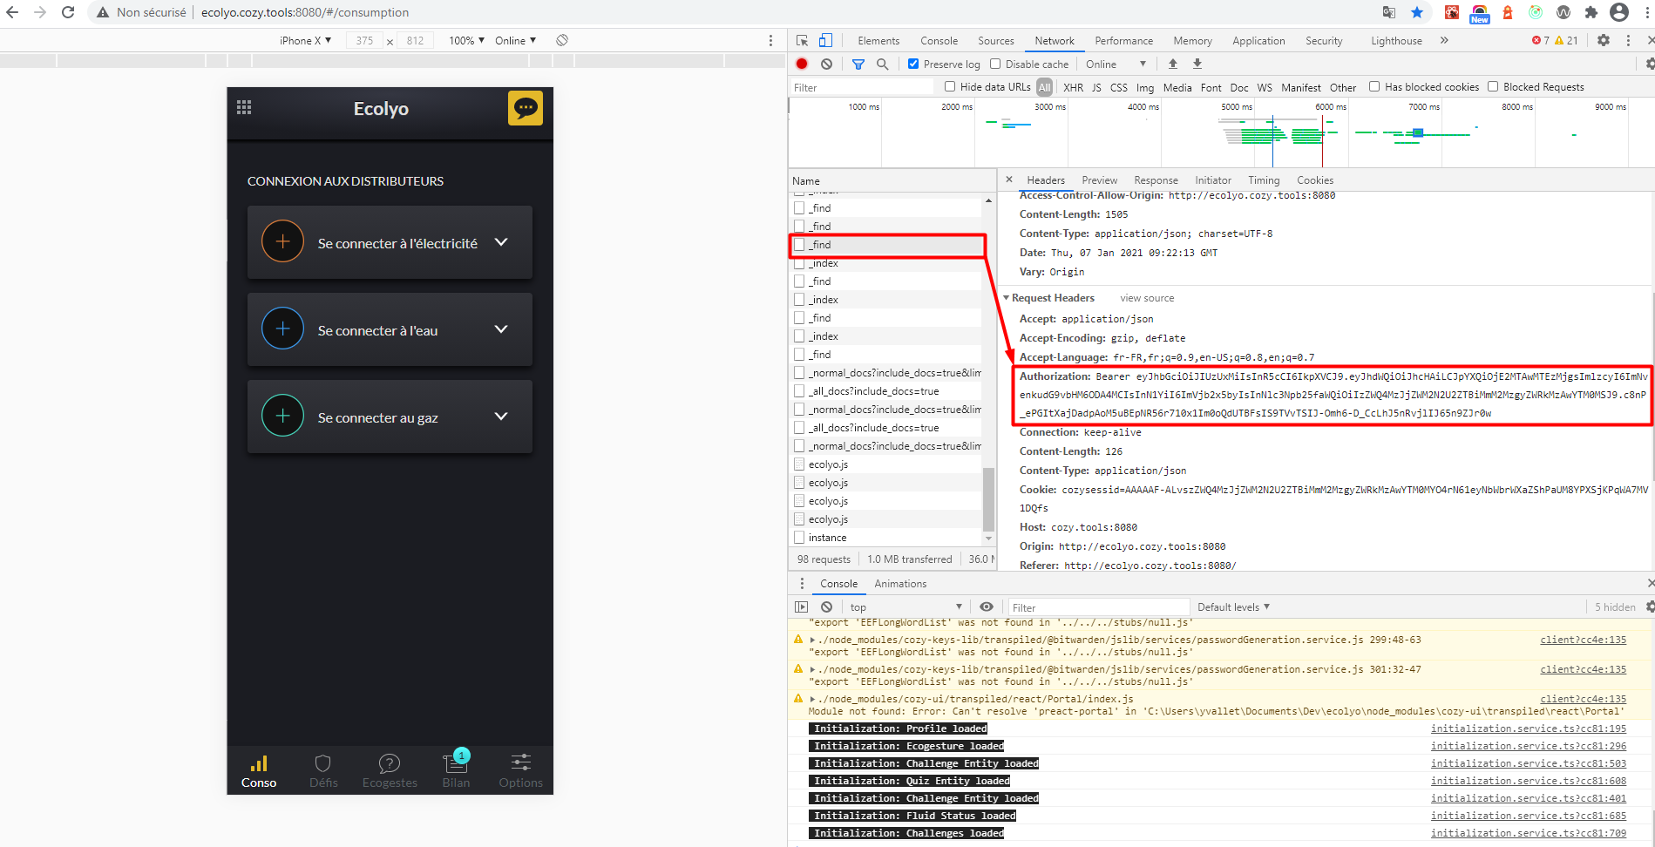This screenshot has width=1655, height=847.
Task: Open network throttling Online dropdown
Action: coord(1116,64)
